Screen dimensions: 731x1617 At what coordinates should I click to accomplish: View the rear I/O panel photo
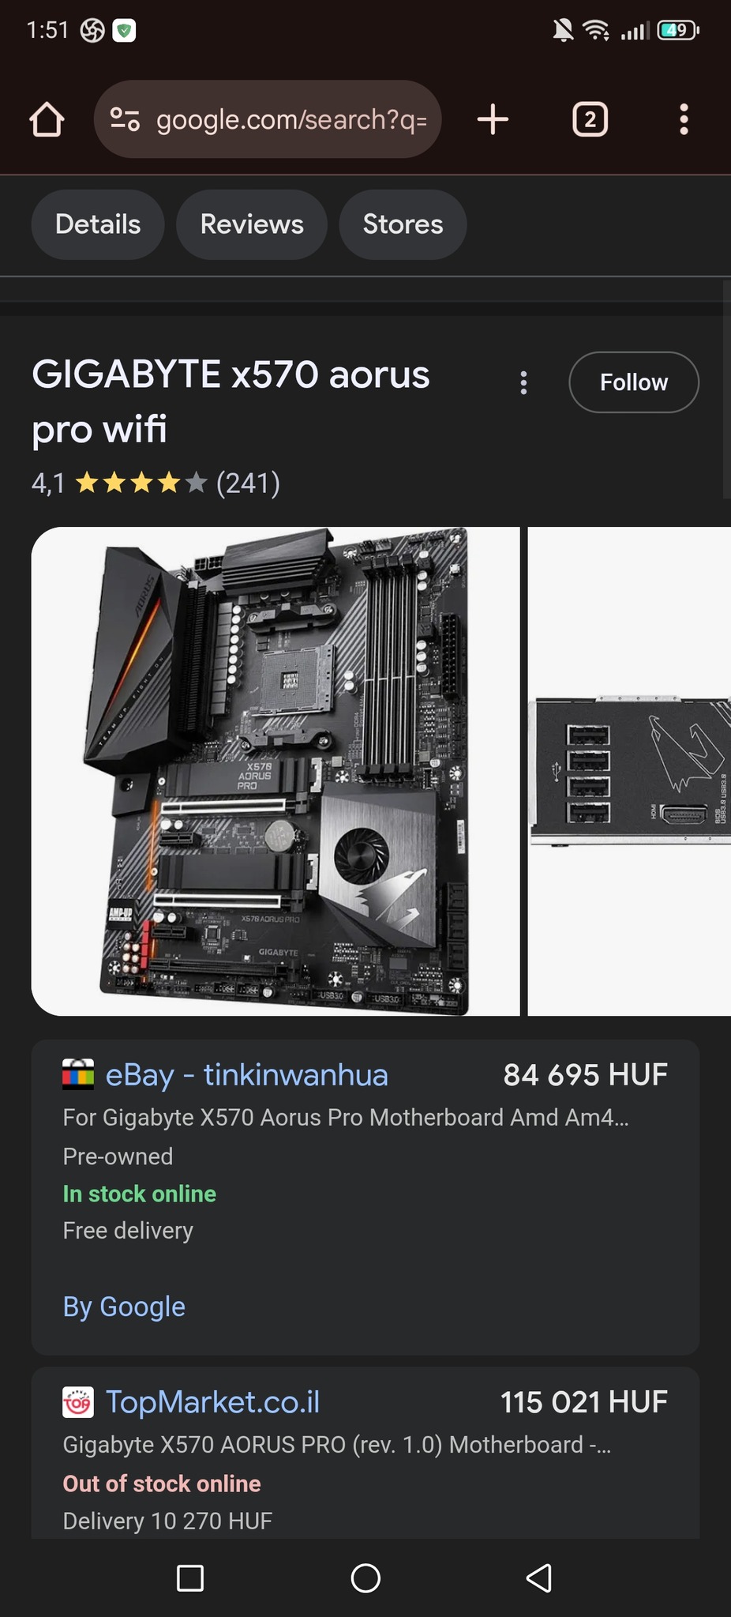[629, 771]
